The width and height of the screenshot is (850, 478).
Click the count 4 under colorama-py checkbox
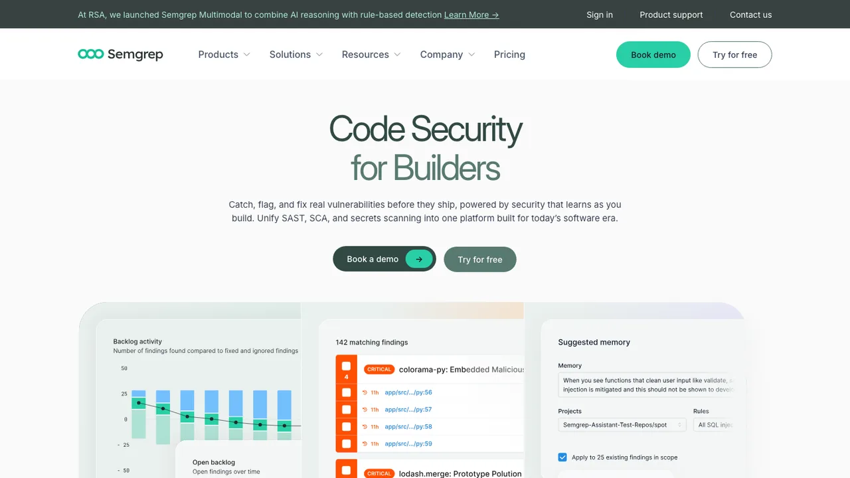click(346, 377)
